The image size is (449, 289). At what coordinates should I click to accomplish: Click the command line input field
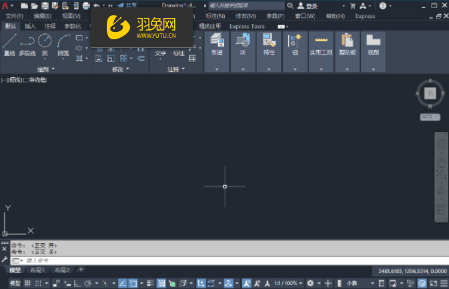click(229, 260)
